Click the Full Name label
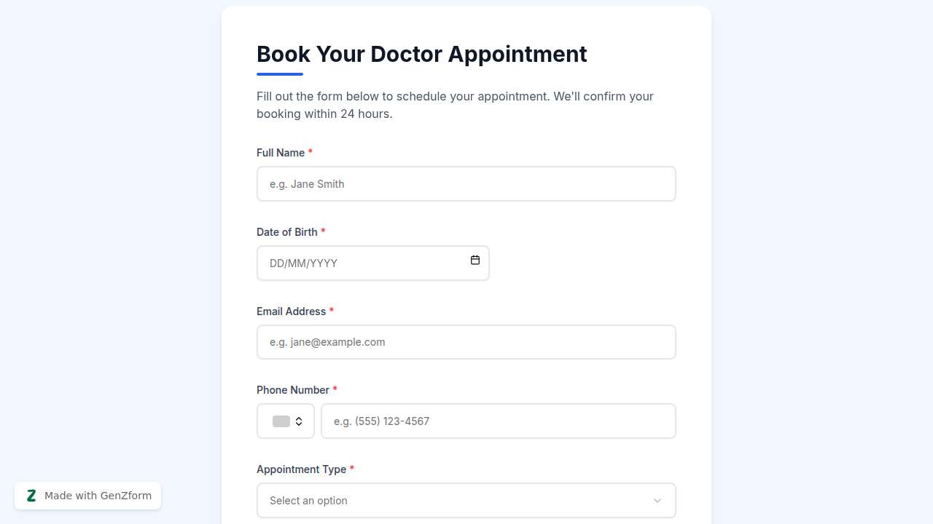Screen dimensions: 933x524 point(281,153)
